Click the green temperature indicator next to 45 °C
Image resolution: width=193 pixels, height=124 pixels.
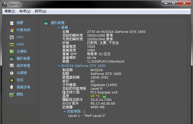coord(104,96)
